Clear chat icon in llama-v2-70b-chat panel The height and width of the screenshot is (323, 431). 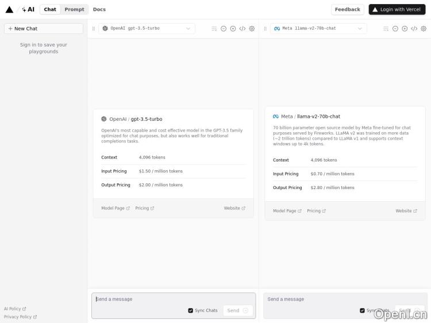tap(386, 29)
